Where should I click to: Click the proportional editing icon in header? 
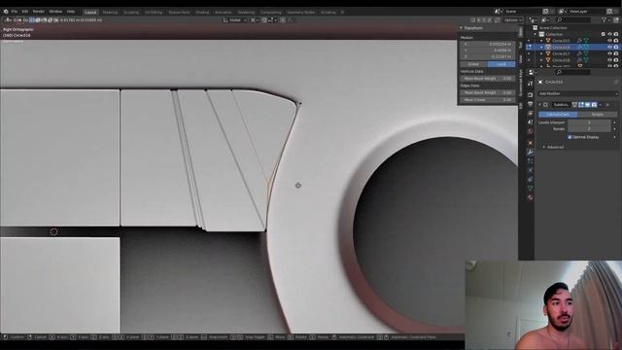pyautogui.click(x=283, y=19)
